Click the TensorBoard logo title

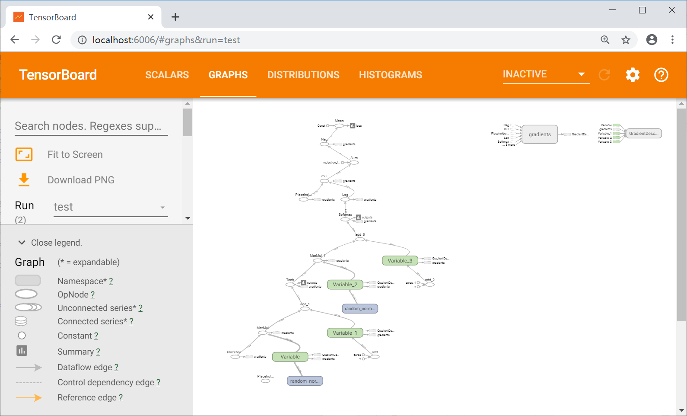click(x=58, y=75)
